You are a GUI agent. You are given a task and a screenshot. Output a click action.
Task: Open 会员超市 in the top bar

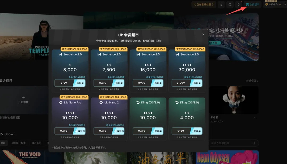pyautogui.click(x=252, y=5)
